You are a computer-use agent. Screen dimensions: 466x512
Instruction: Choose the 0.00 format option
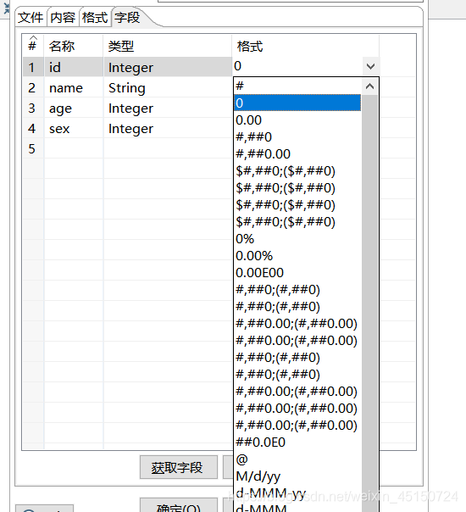point(297,120)
